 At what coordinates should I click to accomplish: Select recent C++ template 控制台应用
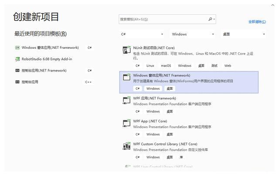pyautogui.click(x=54, y=82)
